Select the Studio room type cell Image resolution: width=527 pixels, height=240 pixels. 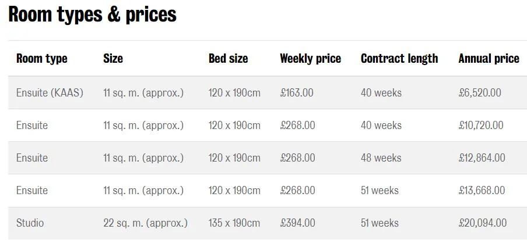pos(30,223)
